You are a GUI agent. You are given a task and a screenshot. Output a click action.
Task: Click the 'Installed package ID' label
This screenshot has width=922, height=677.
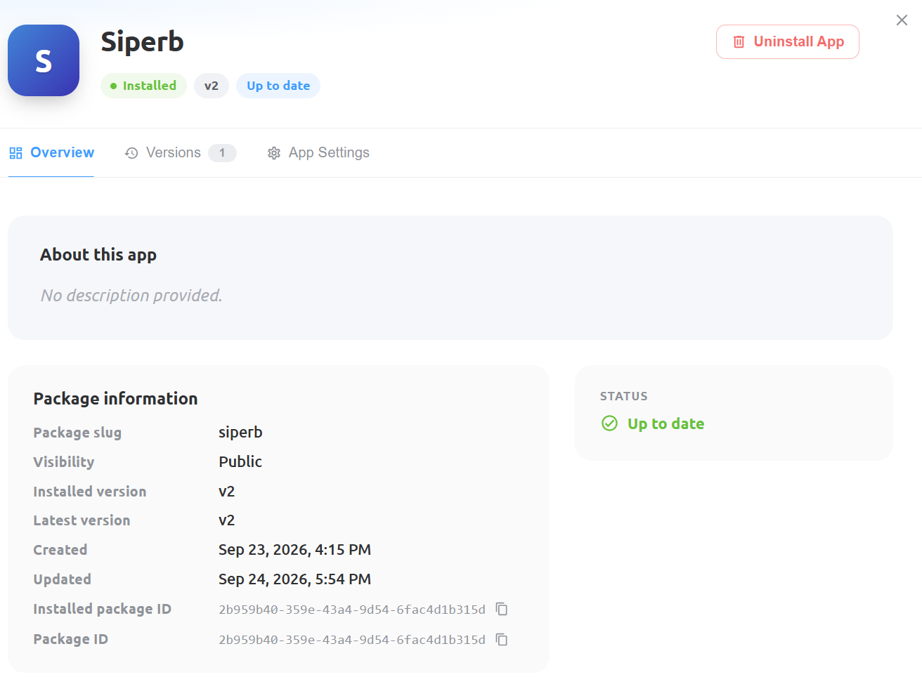(103, 609)
